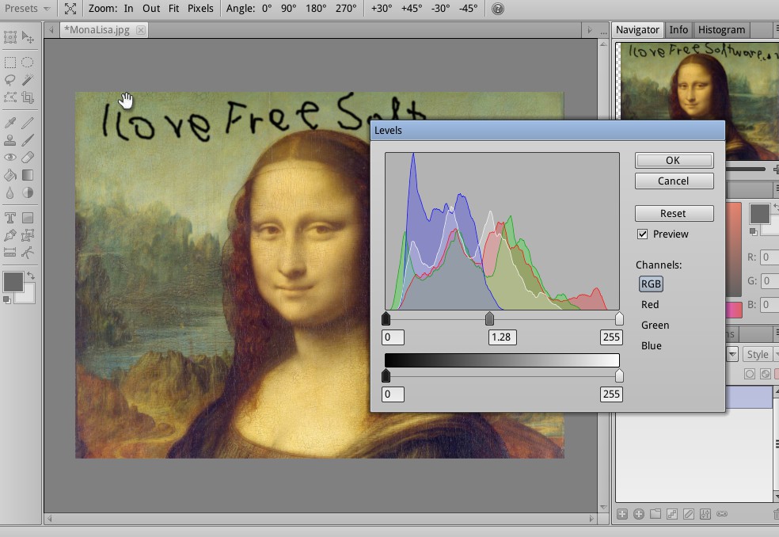Click OK in the Levels dialog
This screenshot has width=779, height=537.
click(673, 160)
